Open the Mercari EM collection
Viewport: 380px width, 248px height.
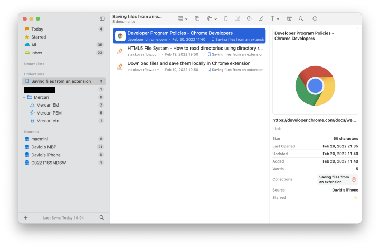[64, 105]
